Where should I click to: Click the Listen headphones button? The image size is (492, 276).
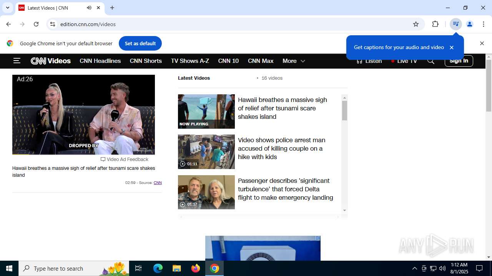(x=369, y=61)
